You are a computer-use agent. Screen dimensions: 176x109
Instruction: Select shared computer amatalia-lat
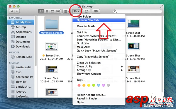tap(21, 67)
